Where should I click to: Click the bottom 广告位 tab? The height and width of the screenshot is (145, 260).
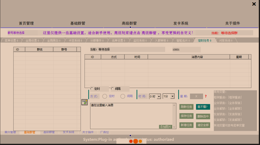click(105, 132)
